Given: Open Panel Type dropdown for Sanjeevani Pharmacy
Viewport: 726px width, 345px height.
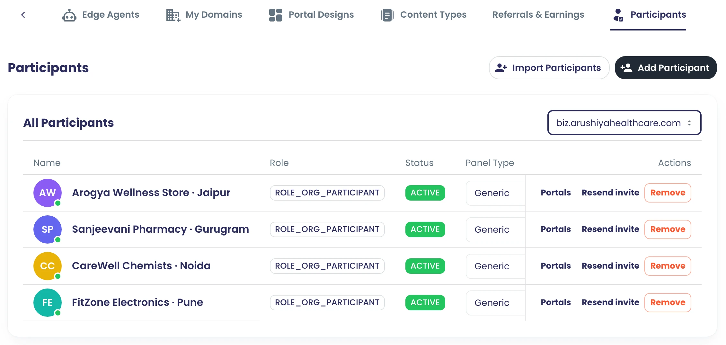Looking at the screenshot, I should click(x=495, y=229).
